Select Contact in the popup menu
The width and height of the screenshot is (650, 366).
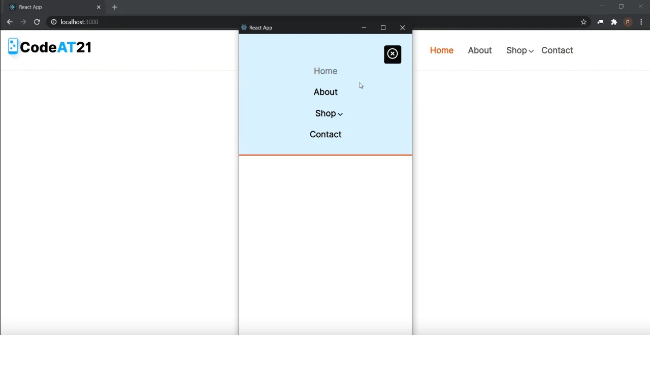[326, 134]
